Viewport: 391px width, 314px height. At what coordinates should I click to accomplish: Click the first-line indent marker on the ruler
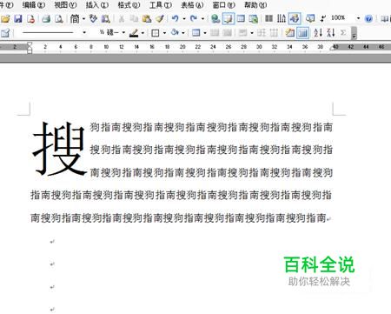point(30,44)
